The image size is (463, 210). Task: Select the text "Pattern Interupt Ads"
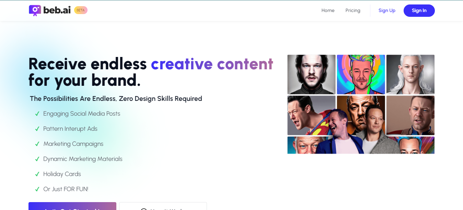coord(70,129)
